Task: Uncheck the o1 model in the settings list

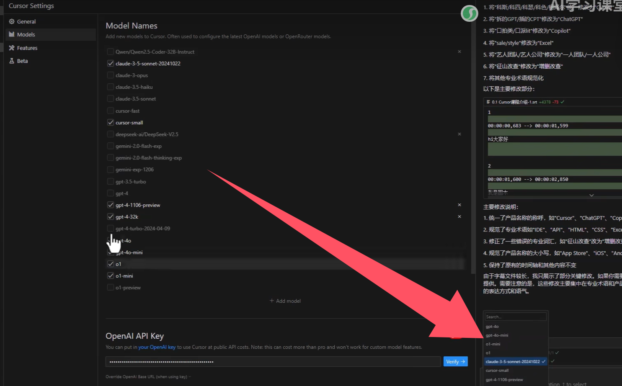Action: [111, 264]
